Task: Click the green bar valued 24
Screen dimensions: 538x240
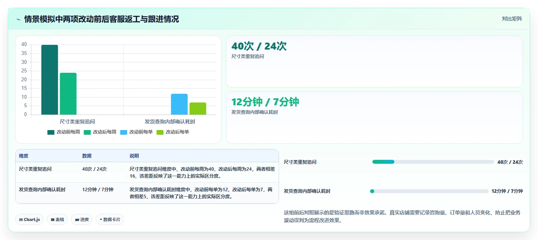Action: click(x=68, y=94)
